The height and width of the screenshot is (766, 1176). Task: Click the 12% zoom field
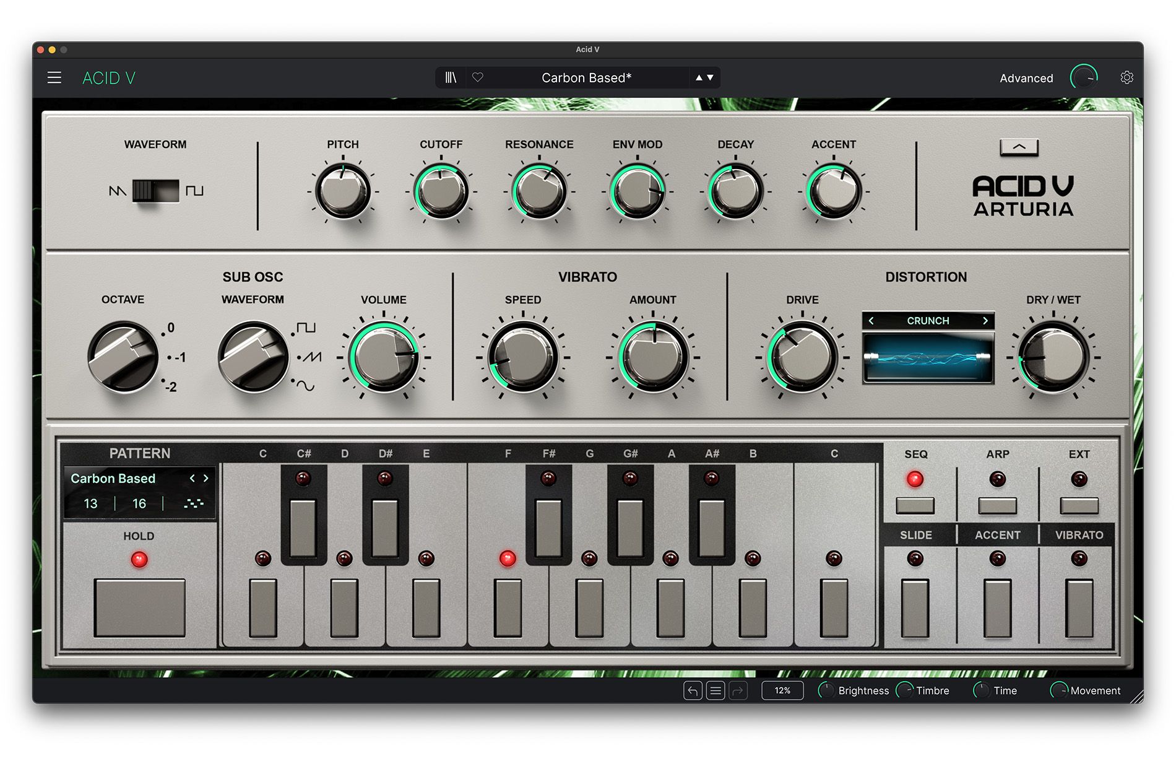782,690
